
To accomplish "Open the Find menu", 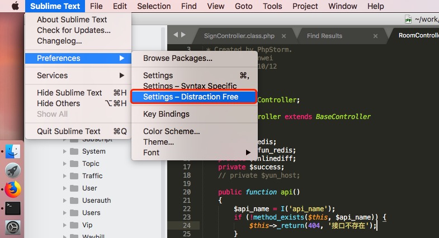I will tap(188, 6).
